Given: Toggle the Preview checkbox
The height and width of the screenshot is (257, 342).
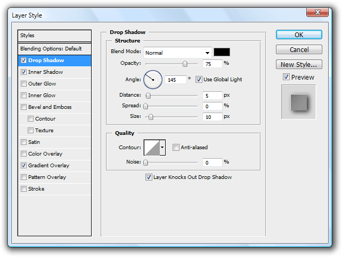Looking at the screenshot, I should click(286, 78).
